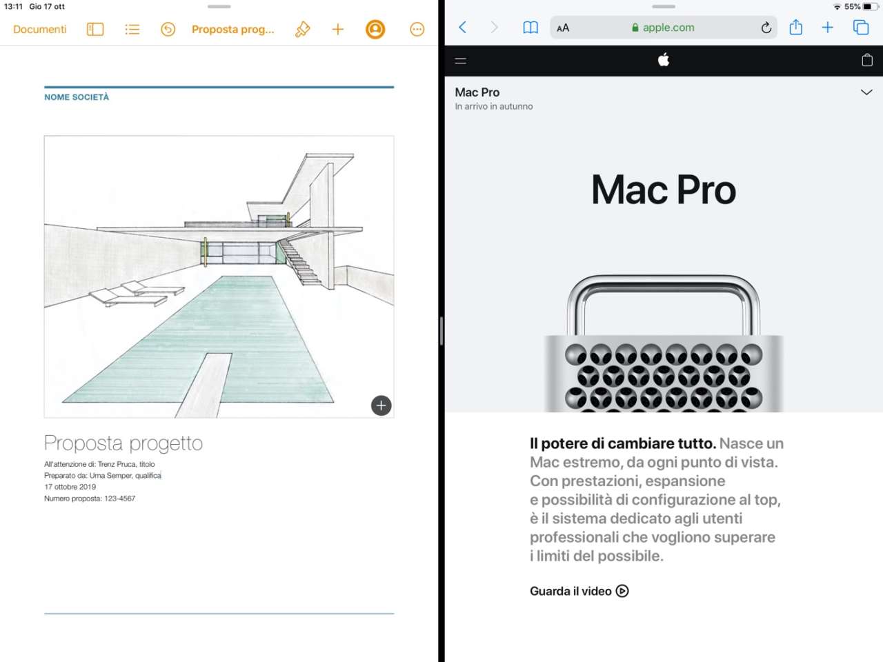Tap the apple.com address field
This screenshot has height=662, width=883.
click(x=664, y=28)
